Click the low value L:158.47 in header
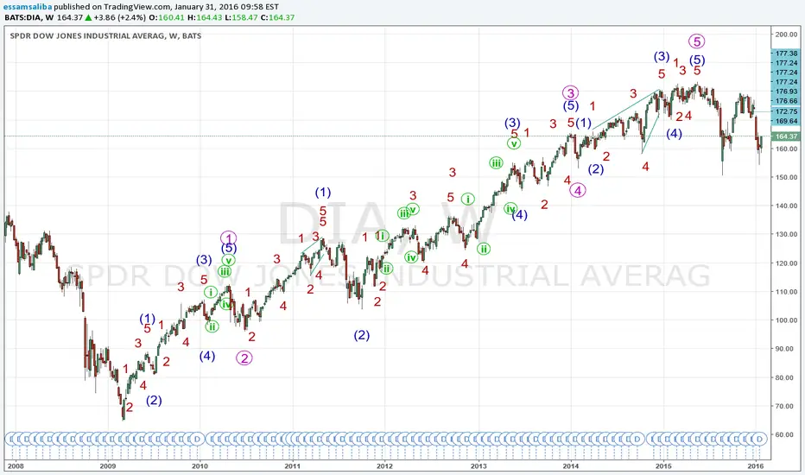The image size is (805, 475). coord(241,17)
